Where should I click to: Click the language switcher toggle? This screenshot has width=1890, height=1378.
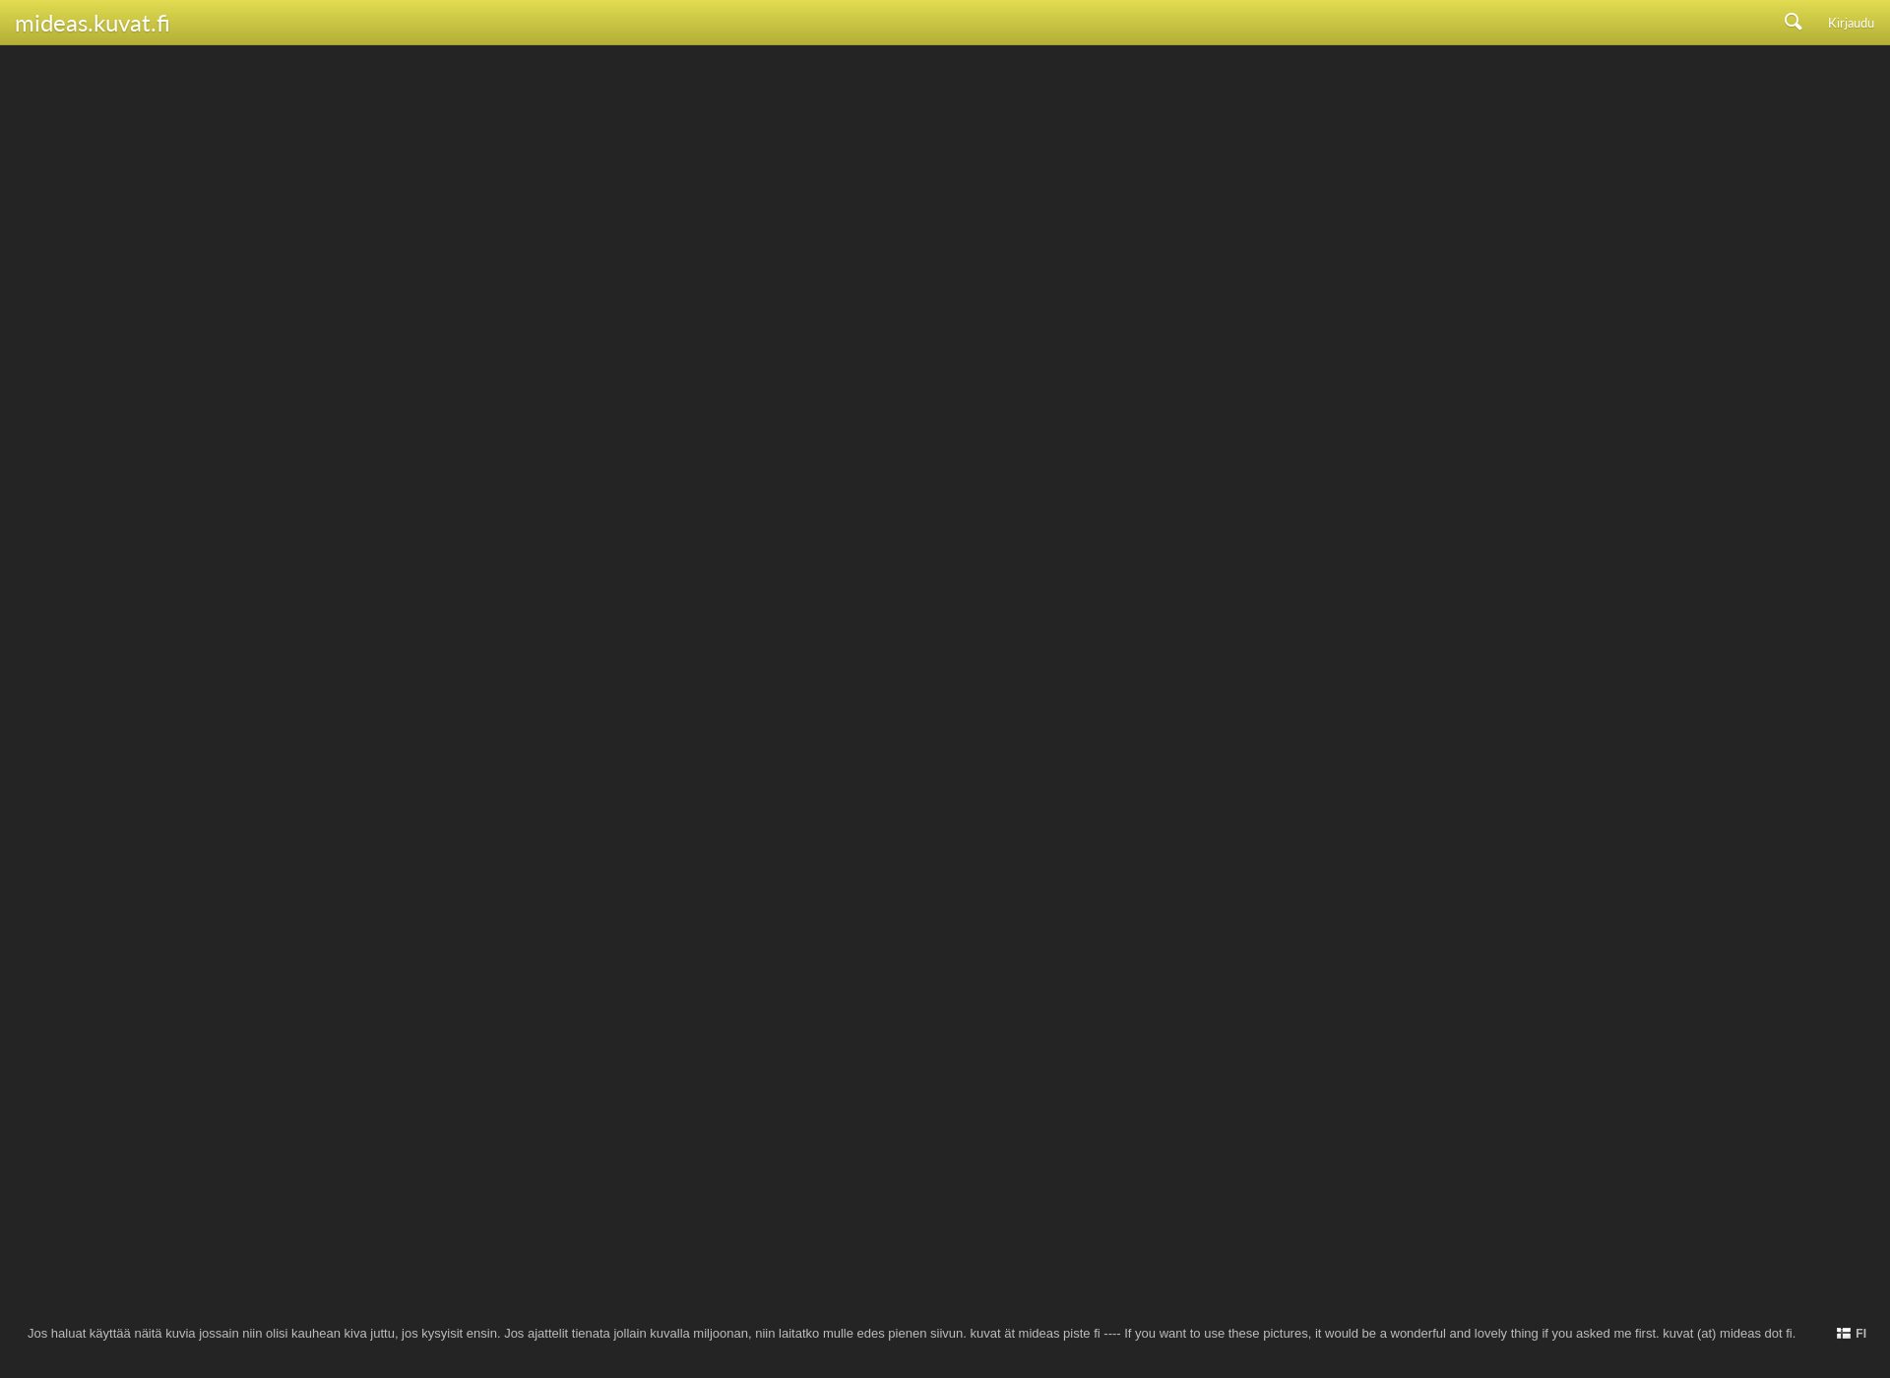click(1852, 1333)
